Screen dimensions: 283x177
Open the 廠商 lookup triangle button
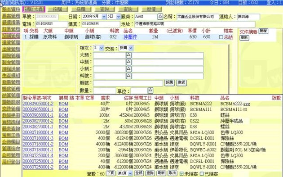pyautogui.click(x=160, y=17)
